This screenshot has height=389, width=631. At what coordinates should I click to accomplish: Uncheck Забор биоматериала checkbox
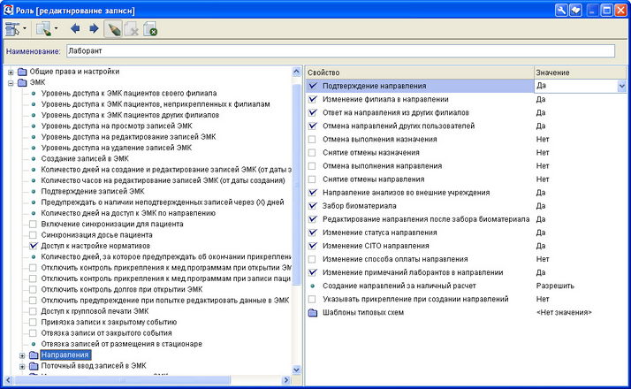click(312, 206)
